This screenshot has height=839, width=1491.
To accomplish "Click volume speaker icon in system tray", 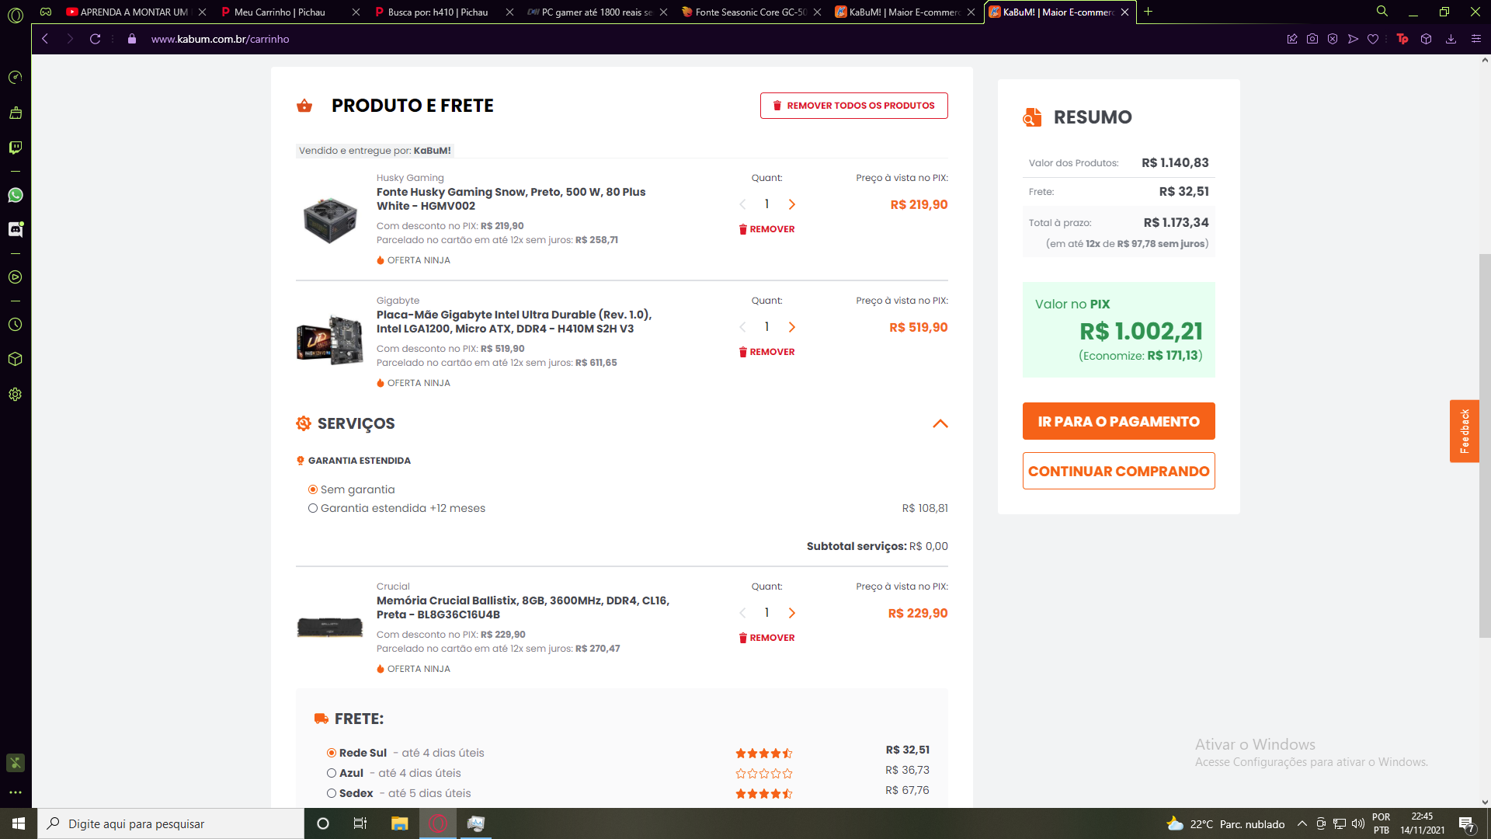I will (x=1358, y=823).
